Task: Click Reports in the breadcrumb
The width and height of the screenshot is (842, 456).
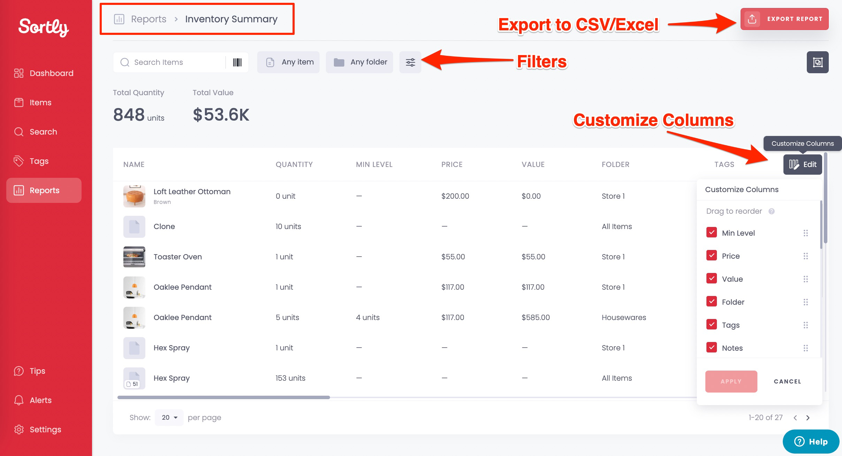Action: pyautogui.click(x=148, y=19)
